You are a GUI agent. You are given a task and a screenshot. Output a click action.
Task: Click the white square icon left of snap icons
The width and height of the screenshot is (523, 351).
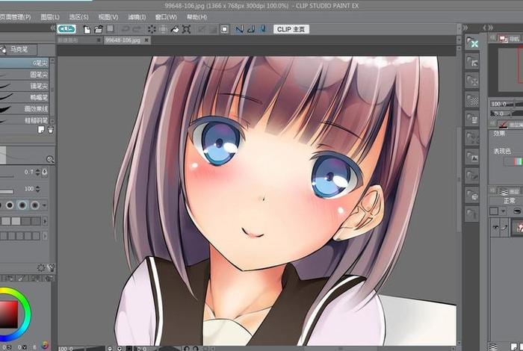pyautogui.click(x=224, y=29)
